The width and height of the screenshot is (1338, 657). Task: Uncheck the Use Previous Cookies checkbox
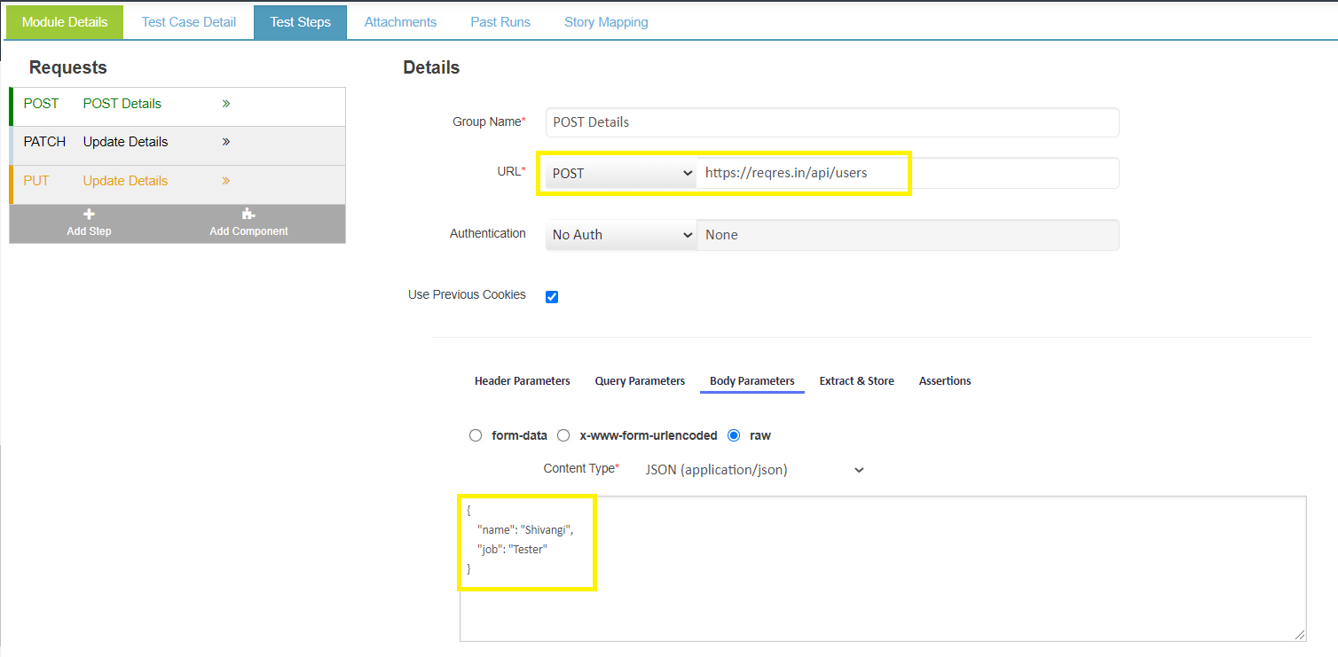(x=552, y=297)
